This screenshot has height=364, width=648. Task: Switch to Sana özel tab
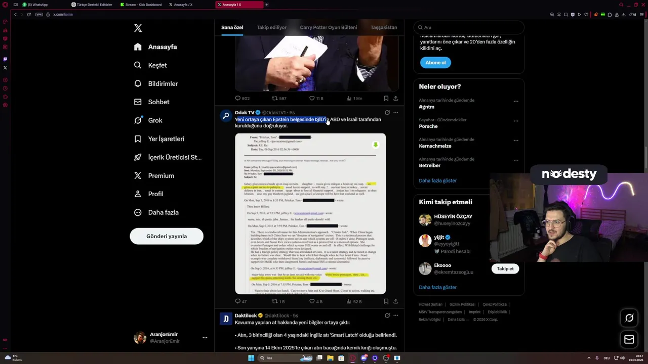click(232, 27)
